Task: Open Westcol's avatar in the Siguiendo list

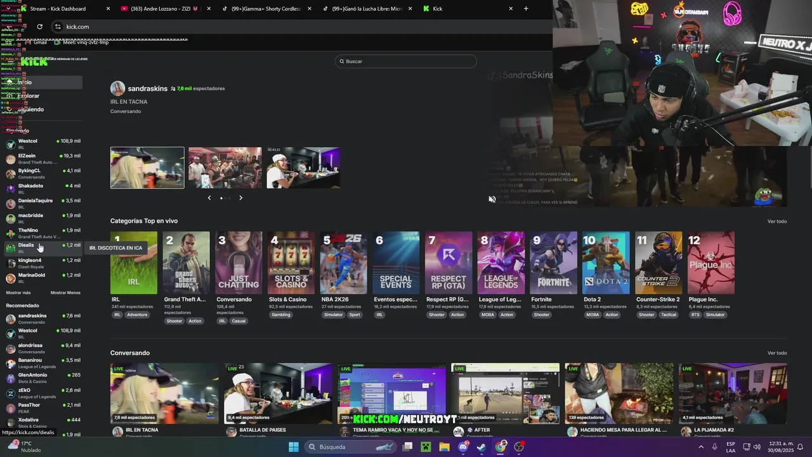Action: 11,144
